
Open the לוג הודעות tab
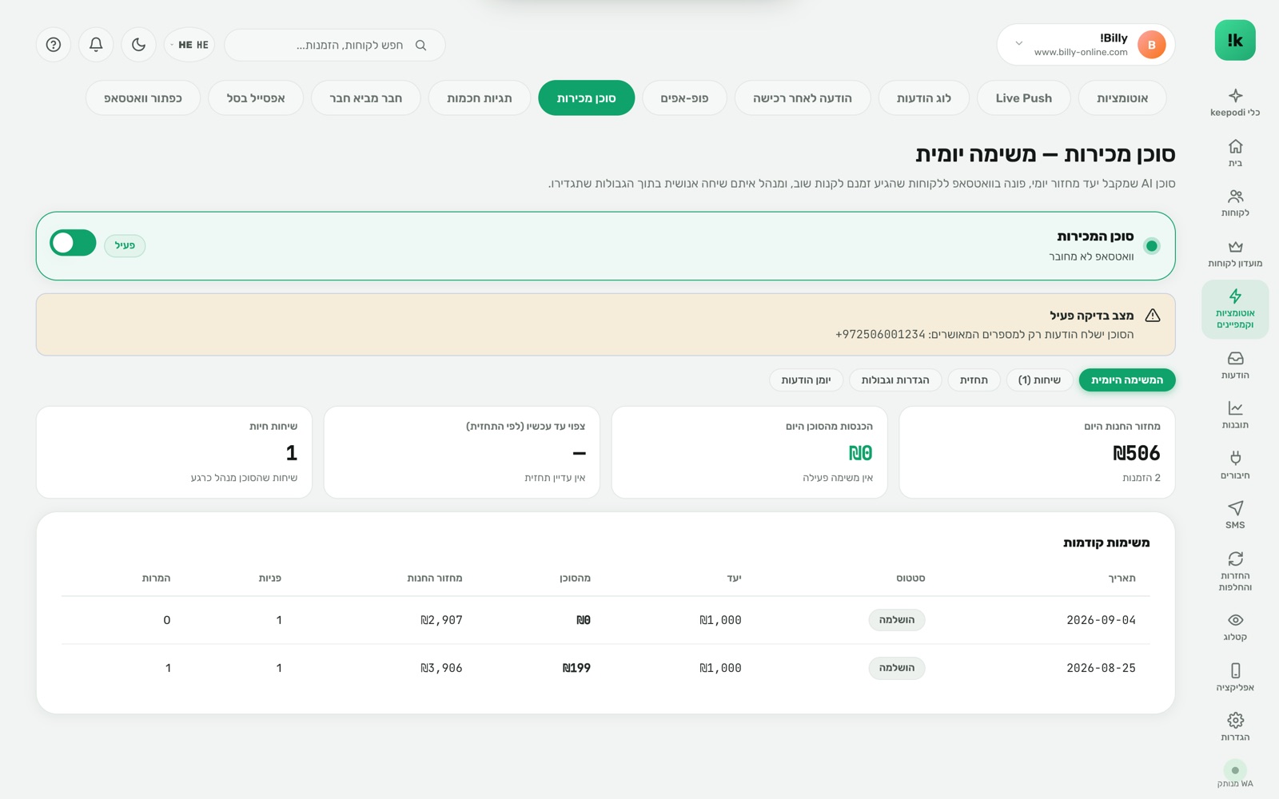coord(923,98)
